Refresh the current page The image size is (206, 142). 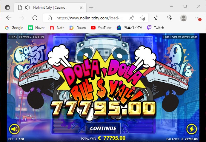pyautogui.click(x=35, y=18)
